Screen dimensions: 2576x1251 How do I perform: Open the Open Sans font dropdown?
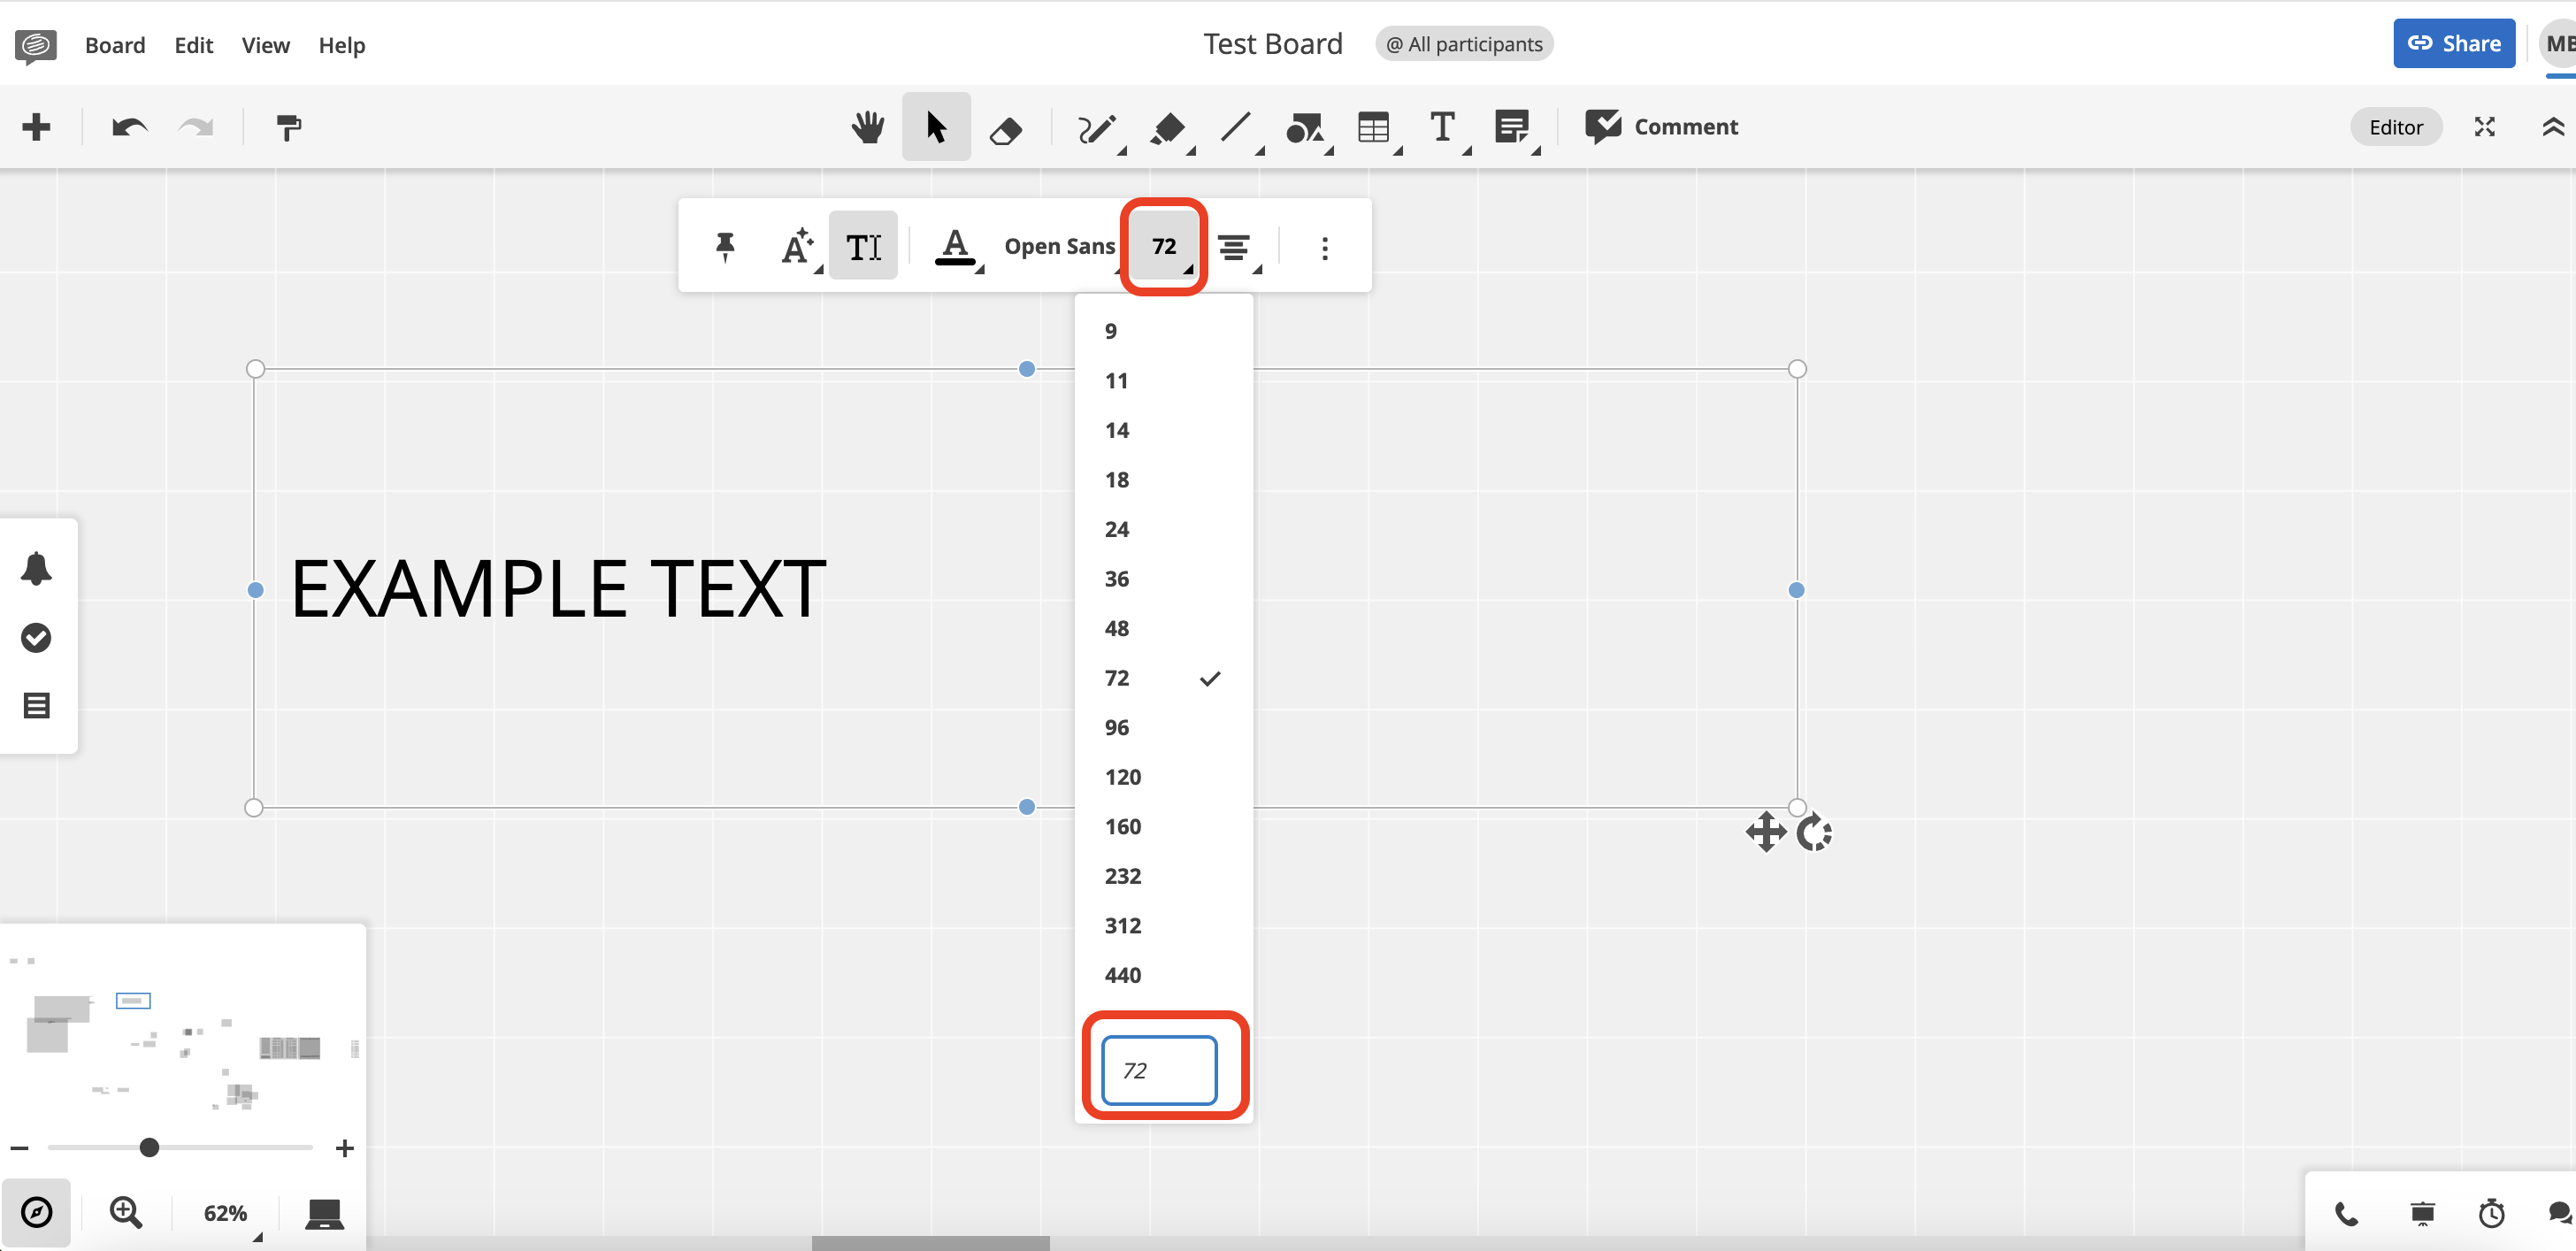1060,246
